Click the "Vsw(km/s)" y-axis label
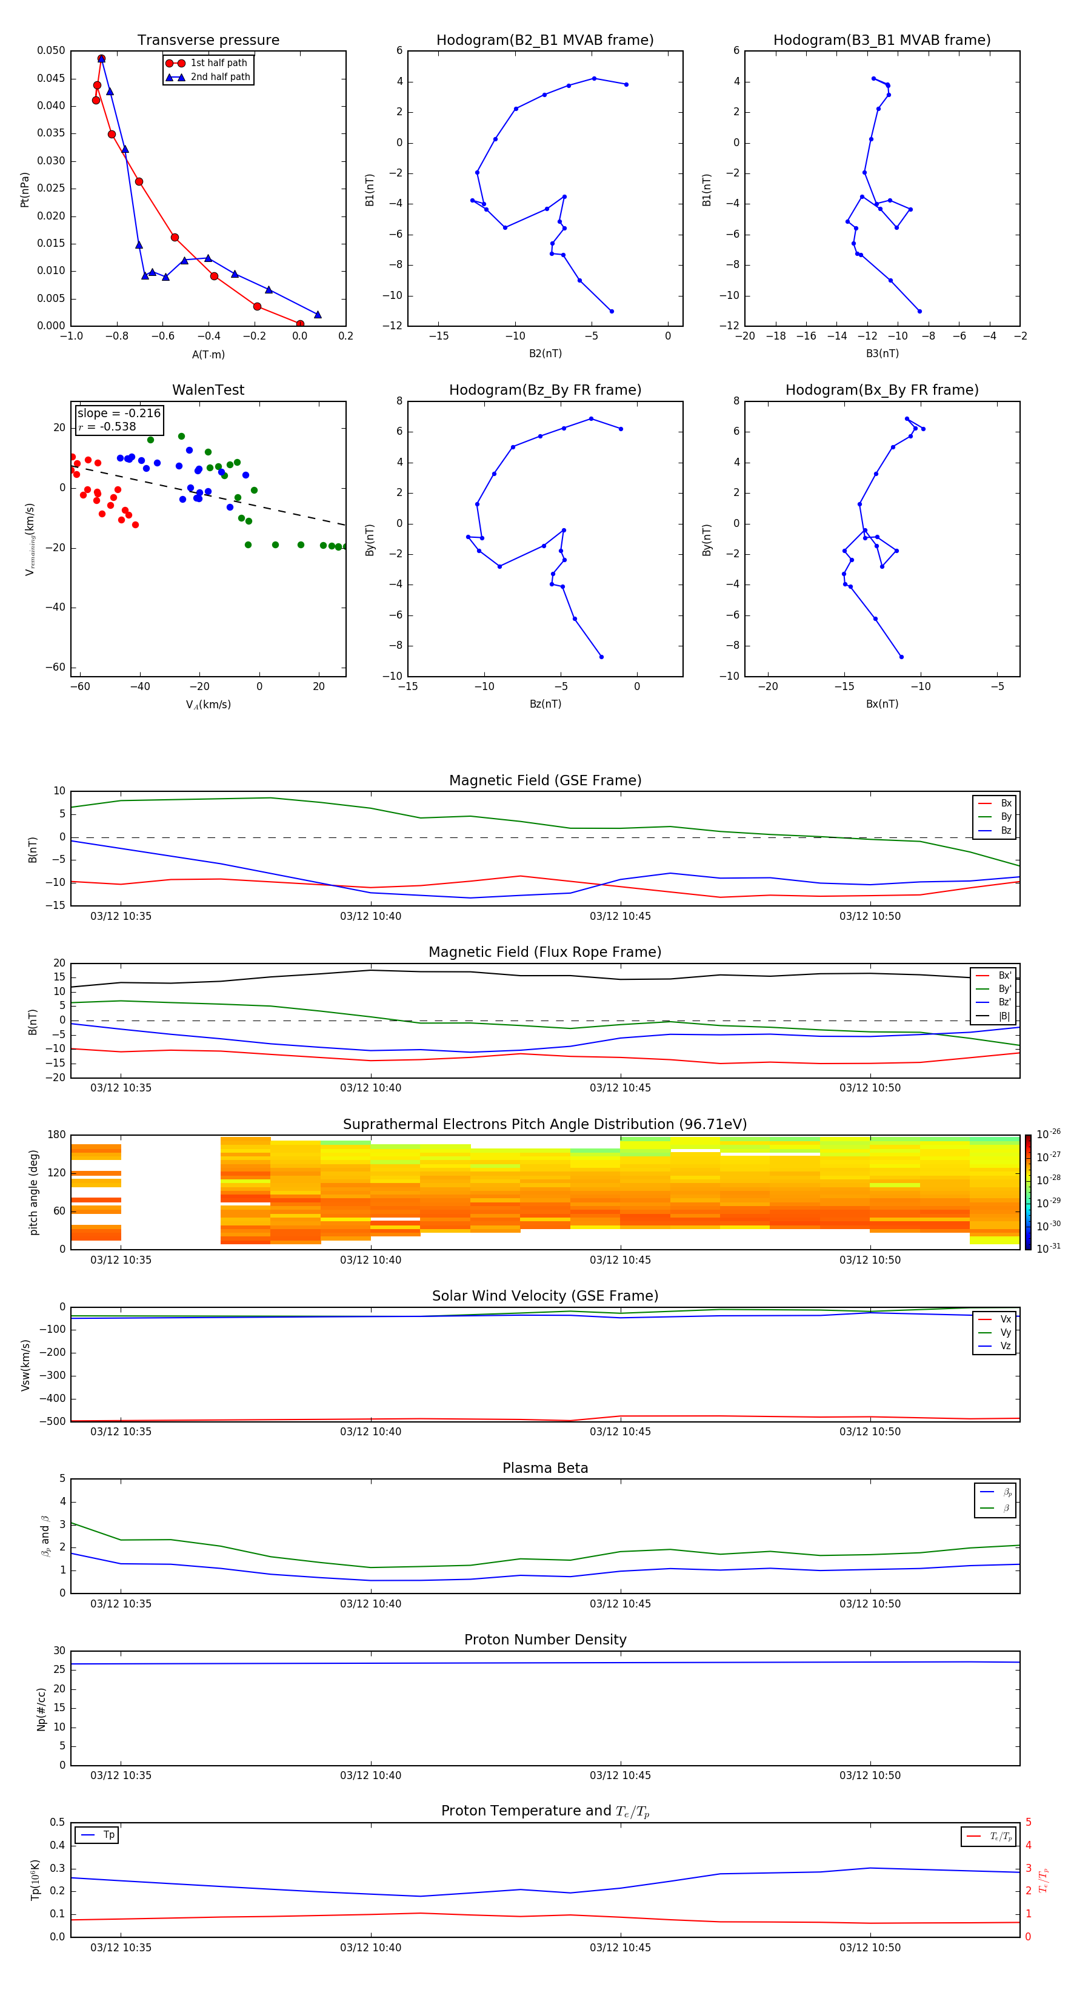Viewport: 1091px width, 2001px height. 25,1365
